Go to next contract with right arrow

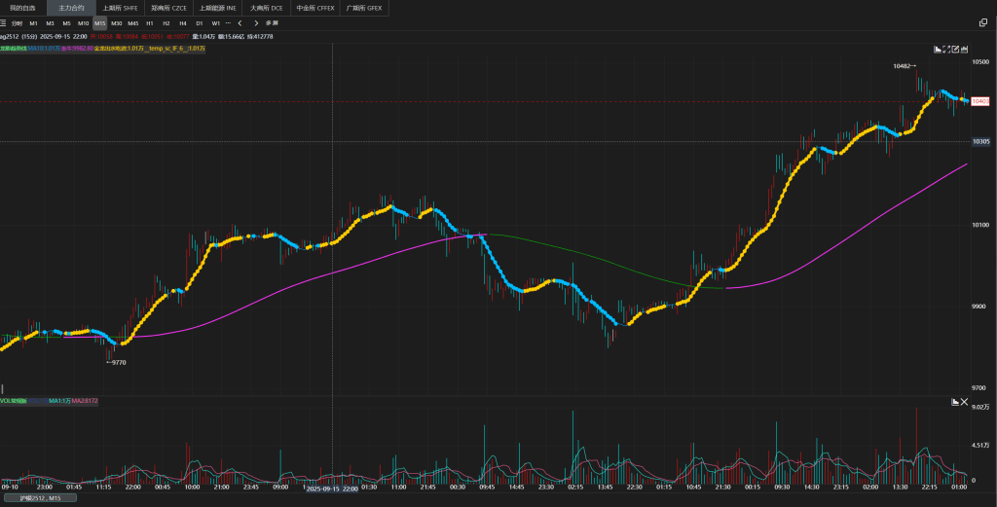click(x=256, y=22)
